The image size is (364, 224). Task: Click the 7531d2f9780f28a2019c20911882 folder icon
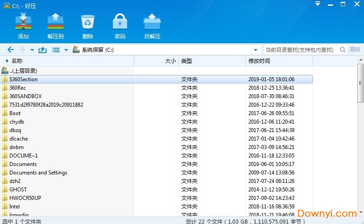pyautogui.click(x=4, y=105)
